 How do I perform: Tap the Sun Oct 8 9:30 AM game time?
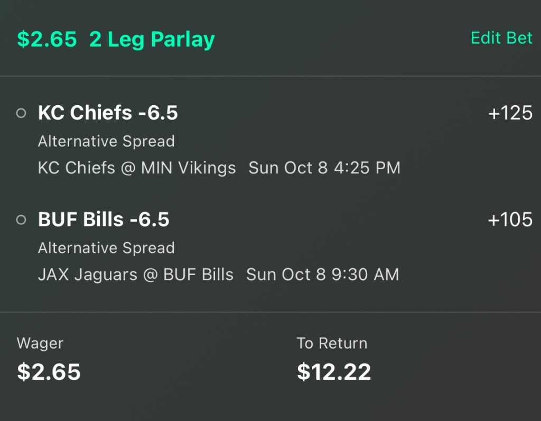click(322, 274)
